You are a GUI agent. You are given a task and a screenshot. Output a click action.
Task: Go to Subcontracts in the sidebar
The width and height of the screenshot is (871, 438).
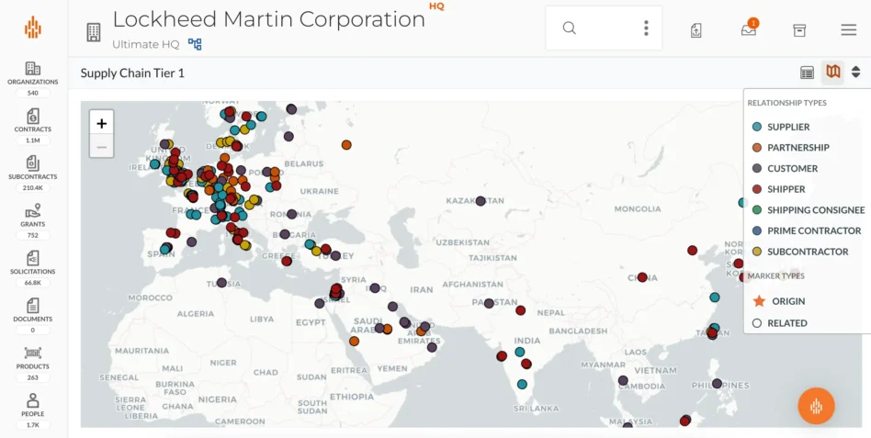point(32,167)
